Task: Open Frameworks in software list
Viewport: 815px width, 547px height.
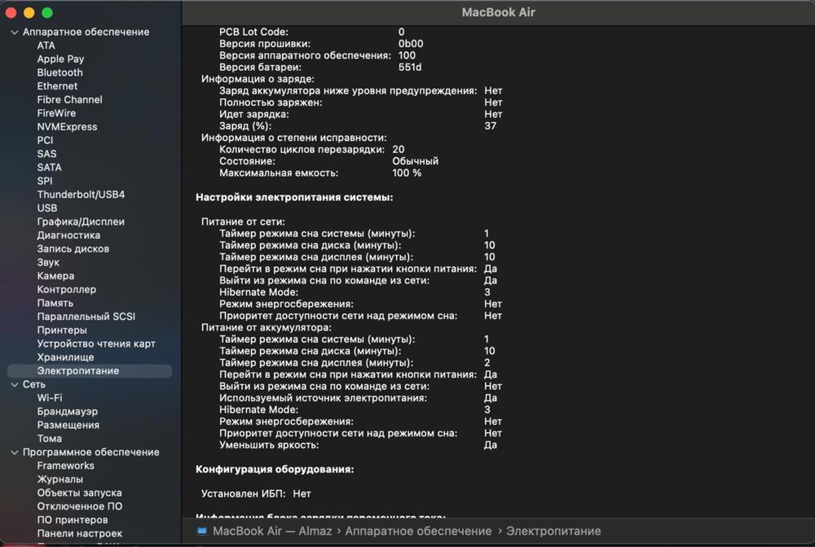Action: [66, 466]
